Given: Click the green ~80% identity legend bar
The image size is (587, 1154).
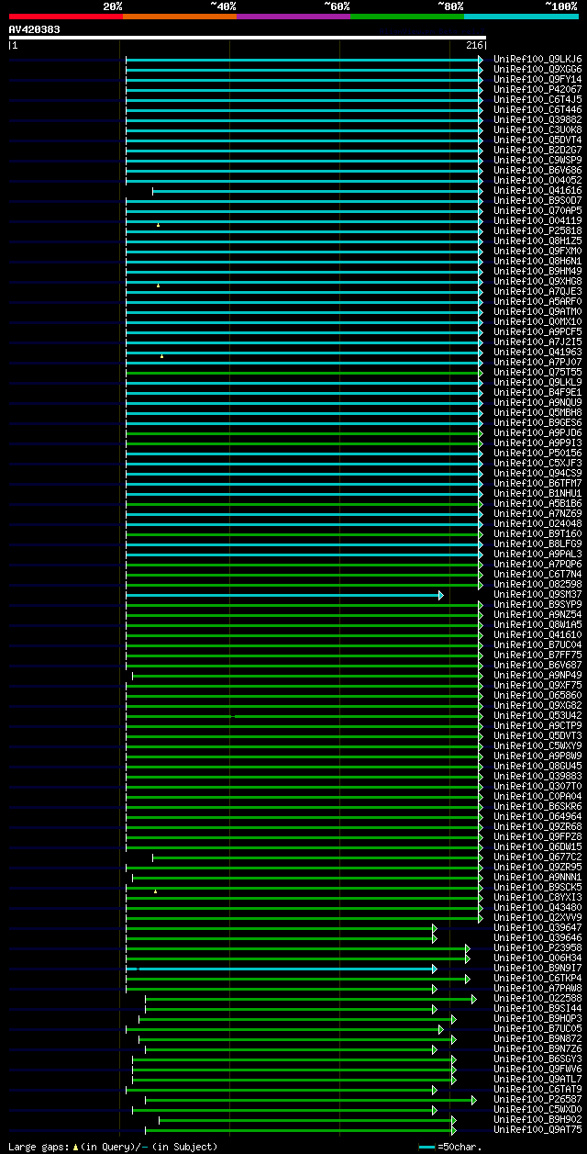Looking at the screenshot, I should click(407, 17).
